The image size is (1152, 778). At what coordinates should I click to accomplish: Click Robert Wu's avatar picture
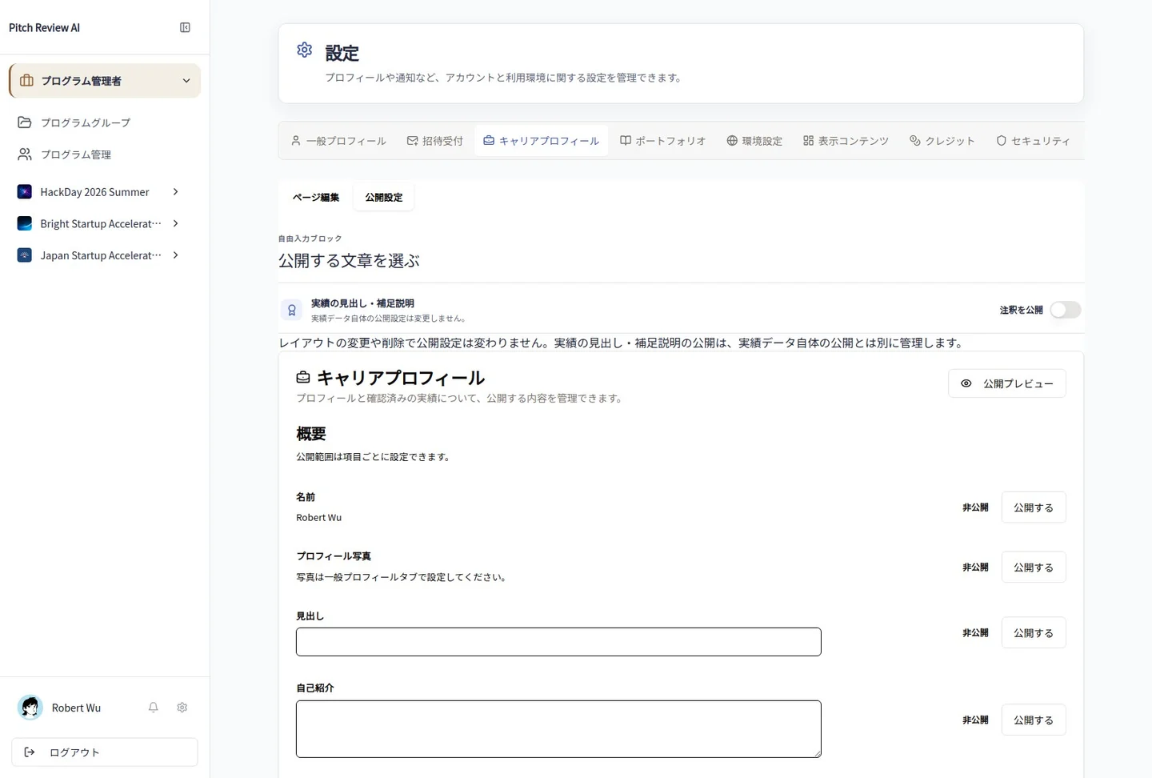[x=30, y=708]
